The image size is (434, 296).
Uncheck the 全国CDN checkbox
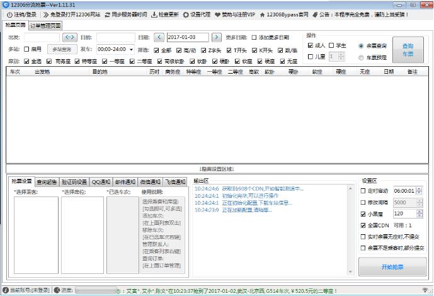click(x=363, y=225)
